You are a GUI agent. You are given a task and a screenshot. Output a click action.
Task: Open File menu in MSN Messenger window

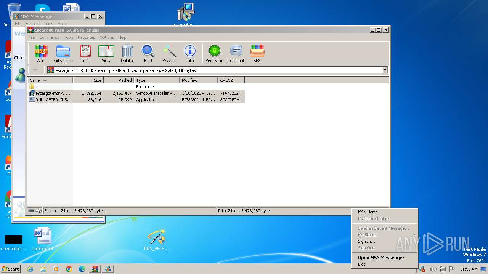click(x=18, y=24)
